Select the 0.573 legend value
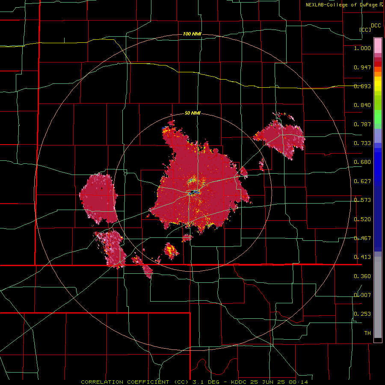The image size is (385, 385). pyautogui.click(x=362, y=200)
